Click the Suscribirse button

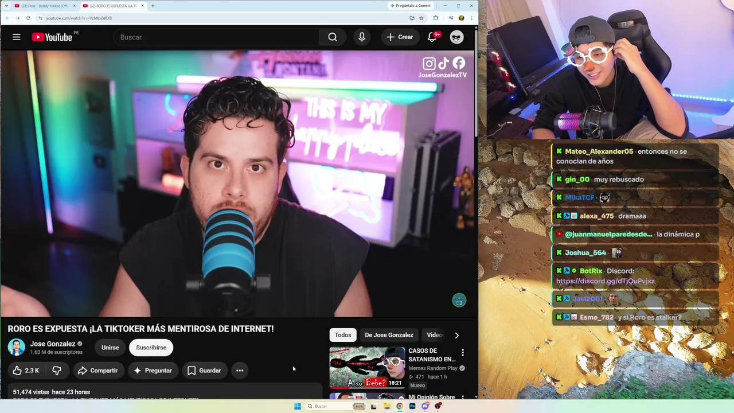(151, 348)
